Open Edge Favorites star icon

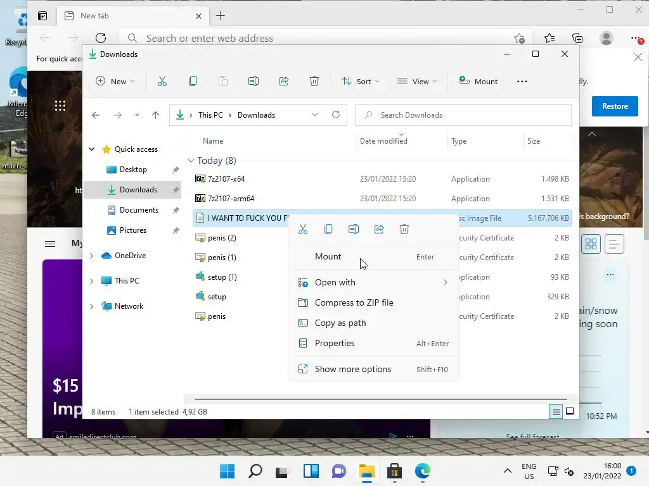(x=549, y=38)
